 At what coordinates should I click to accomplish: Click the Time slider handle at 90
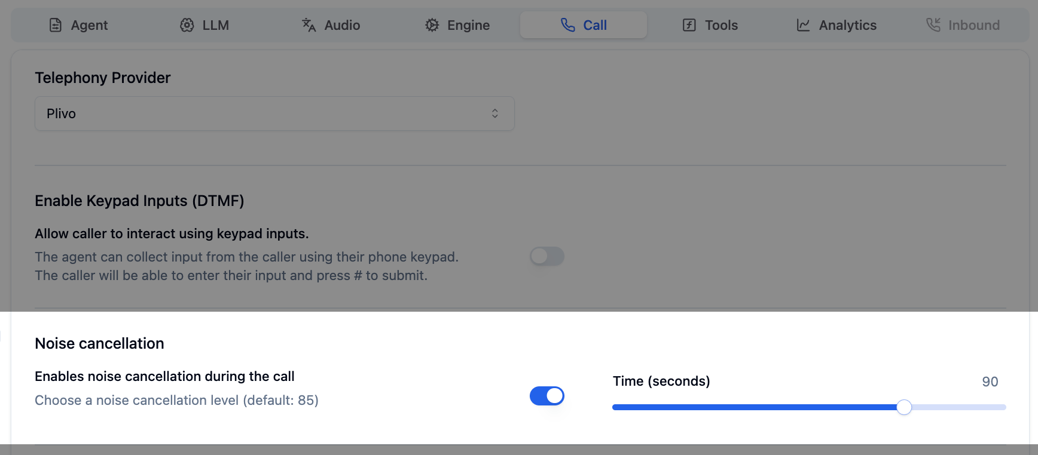(904, 407)
